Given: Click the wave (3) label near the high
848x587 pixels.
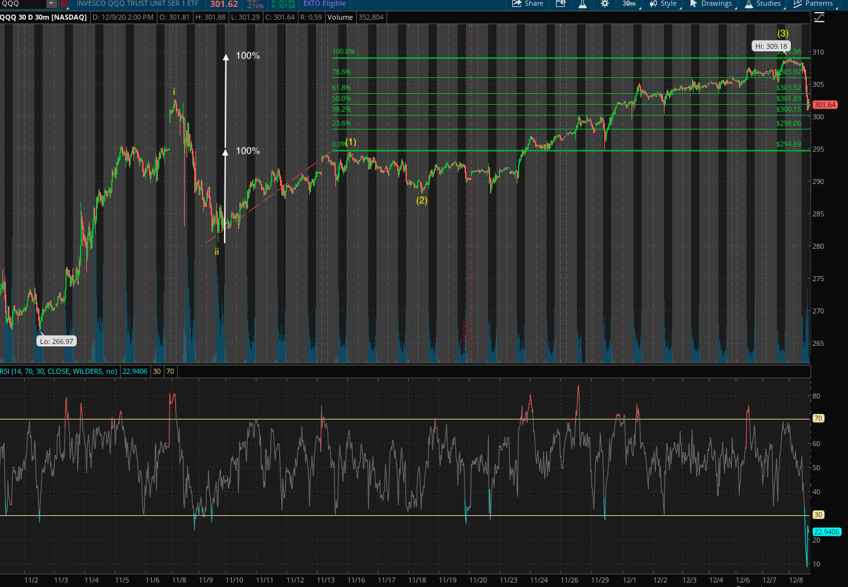Looking at the screenshot, I should pyautogui.click(x=783, y=34).
